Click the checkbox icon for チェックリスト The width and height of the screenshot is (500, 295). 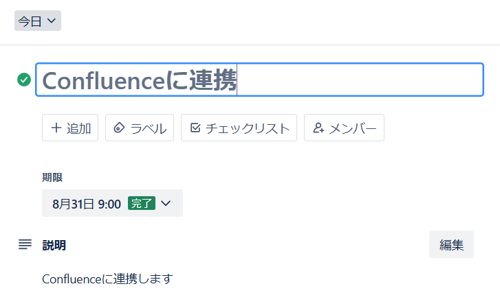(195, 128)
